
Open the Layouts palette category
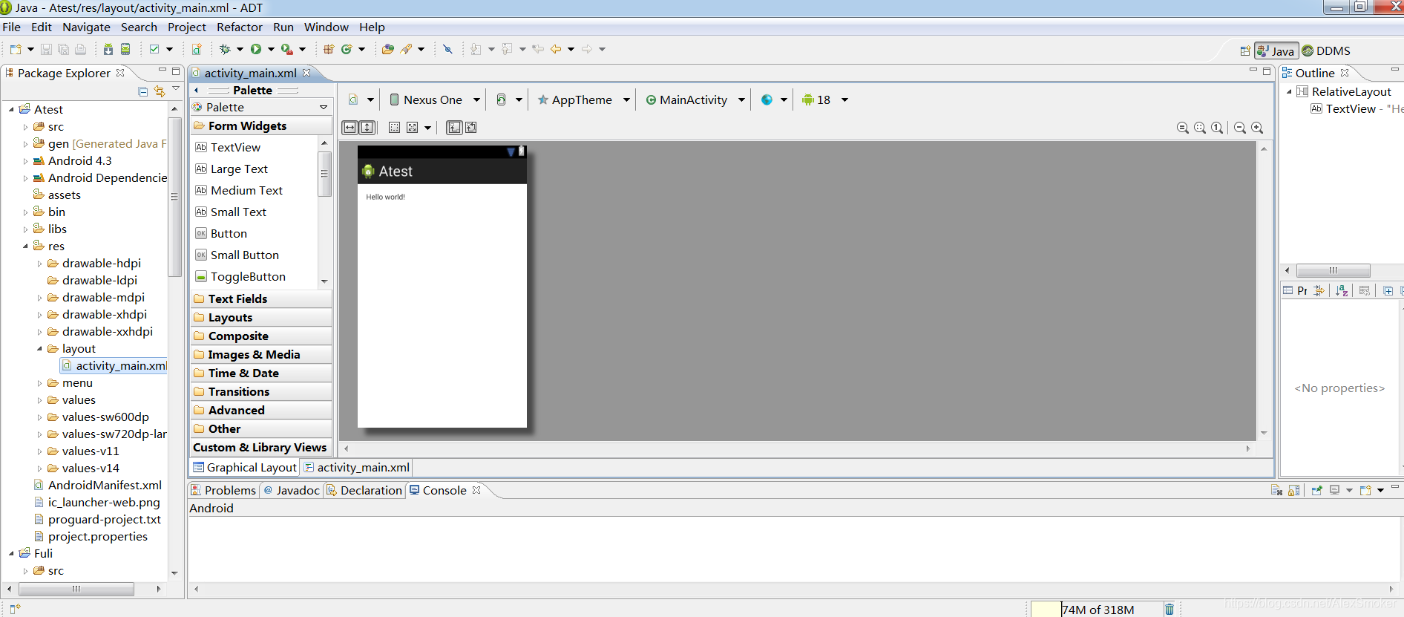coord(261,317)
